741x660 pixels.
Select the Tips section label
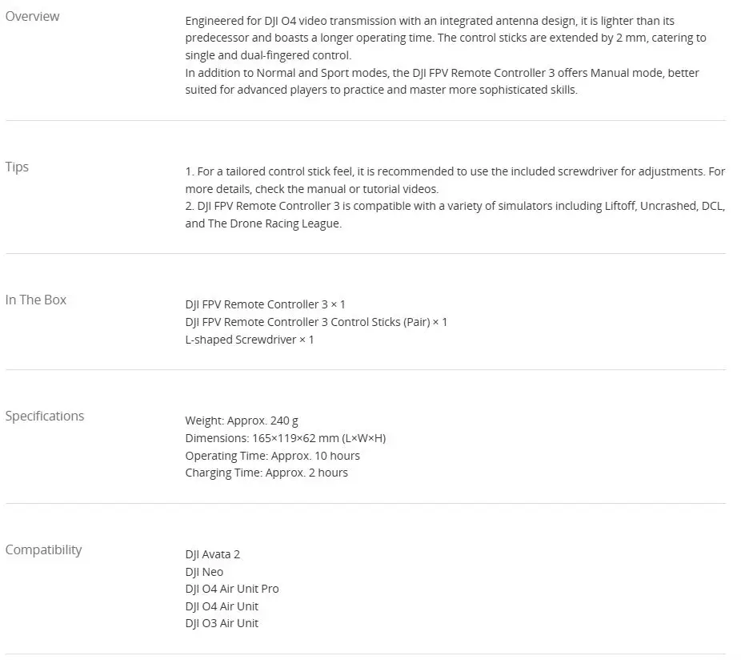tap(17, 167)
